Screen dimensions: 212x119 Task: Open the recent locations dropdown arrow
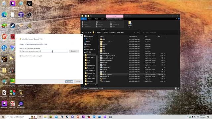88,32
